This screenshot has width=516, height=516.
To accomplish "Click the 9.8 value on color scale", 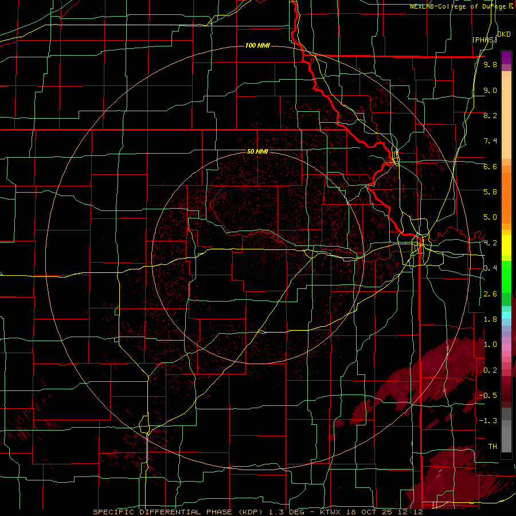I will pyautogui.click(x=490, y=65).
